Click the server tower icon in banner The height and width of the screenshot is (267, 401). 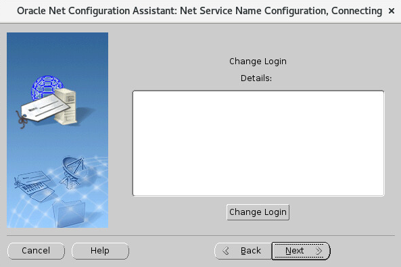pyautogui.click(x=66, y=106)
